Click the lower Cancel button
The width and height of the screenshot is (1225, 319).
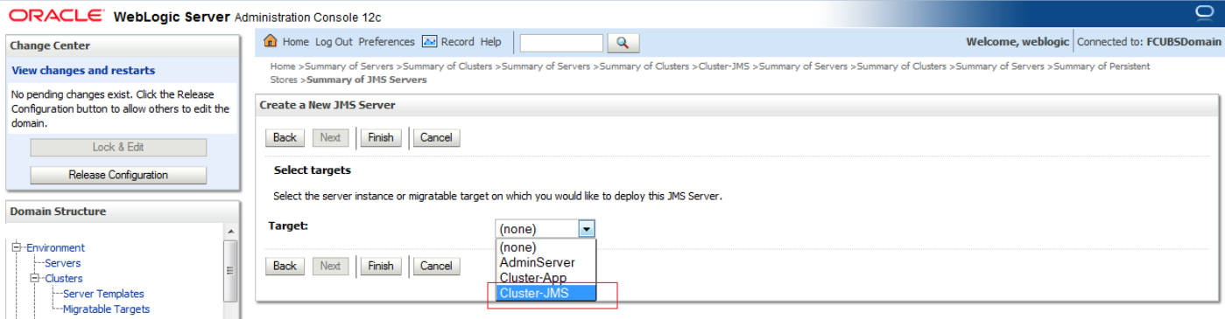436,266
